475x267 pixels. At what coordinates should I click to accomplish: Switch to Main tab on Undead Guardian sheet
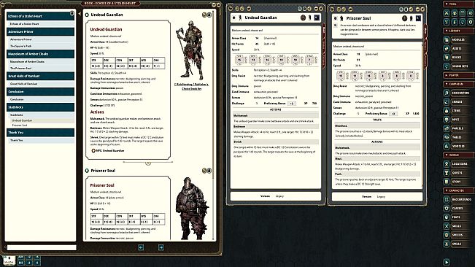[324, 30]
